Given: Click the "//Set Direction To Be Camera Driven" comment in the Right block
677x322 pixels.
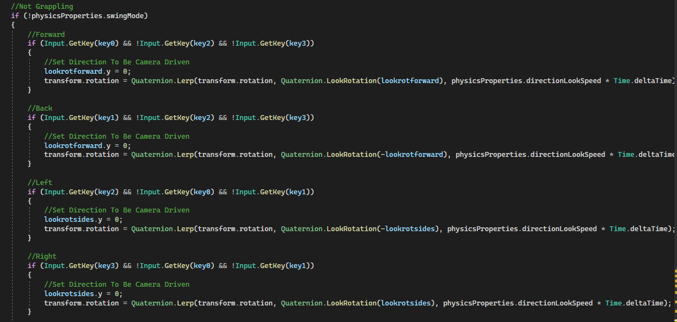Looking at the screenshot, I should tap(117, 285).
